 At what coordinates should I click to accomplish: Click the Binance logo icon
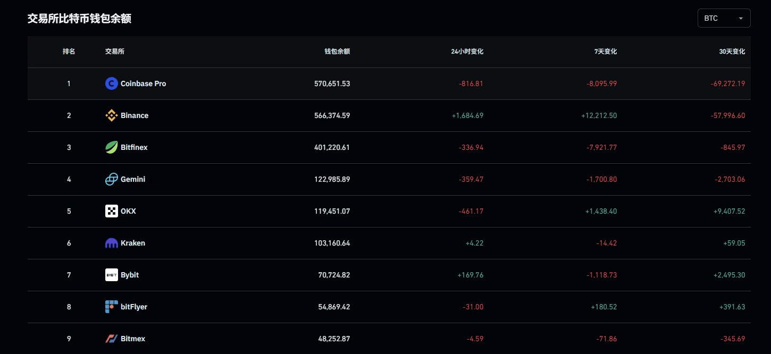(x=111, y=115)
